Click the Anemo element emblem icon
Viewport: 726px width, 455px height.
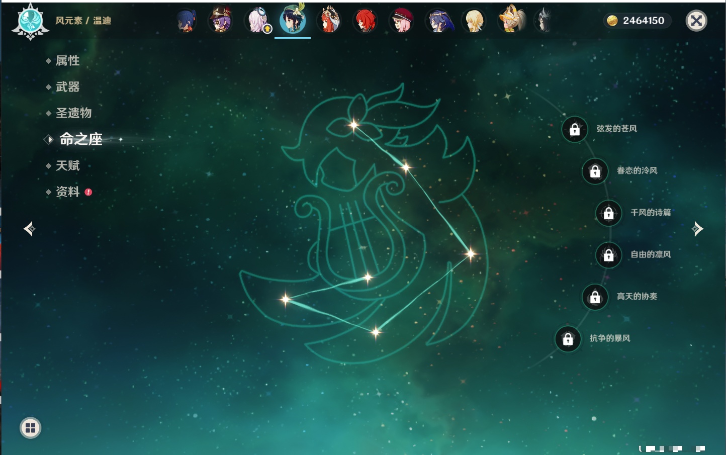pos(30,21)
